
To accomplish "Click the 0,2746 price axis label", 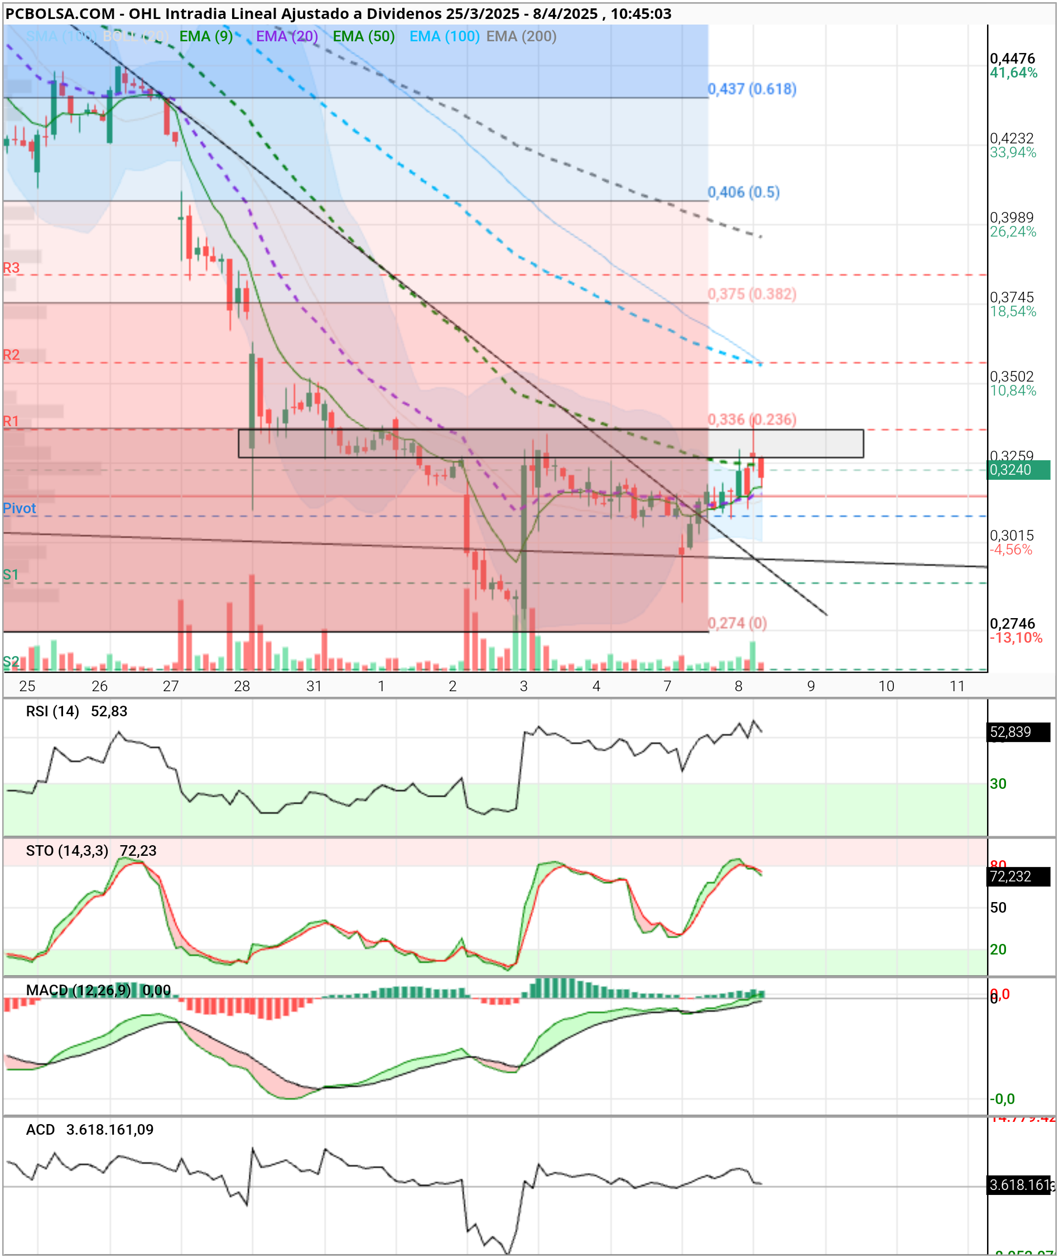I will [x=1013, y=624].
